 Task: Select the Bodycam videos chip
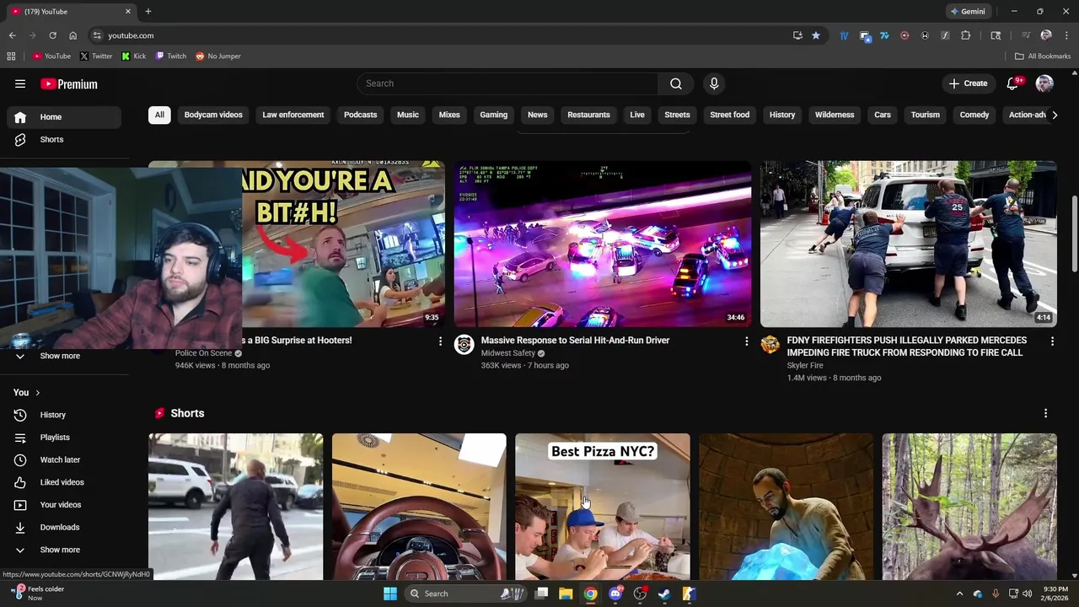213,115
